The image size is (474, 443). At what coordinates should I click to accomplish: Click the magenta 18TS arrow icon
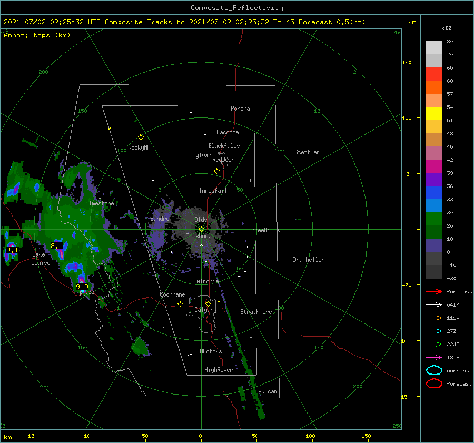[434, 358]
